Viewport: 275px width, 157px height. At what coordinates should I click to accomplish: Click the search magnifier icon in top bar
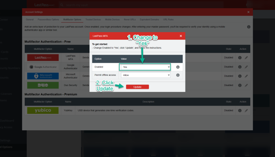point(62,5)
